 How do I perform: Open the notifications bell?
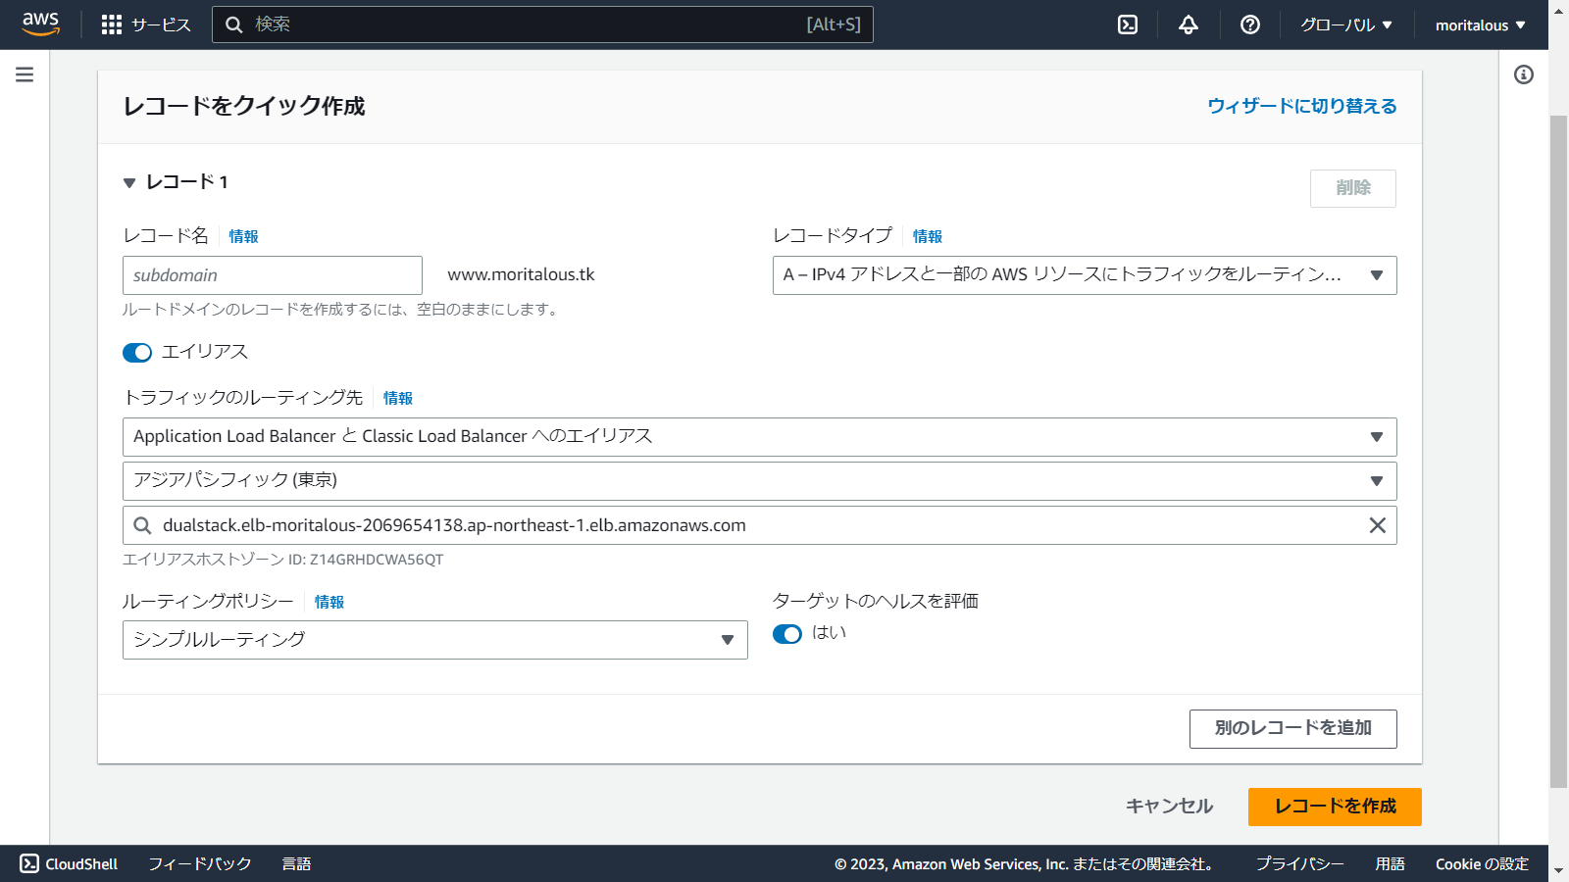tap(1188, 24)
